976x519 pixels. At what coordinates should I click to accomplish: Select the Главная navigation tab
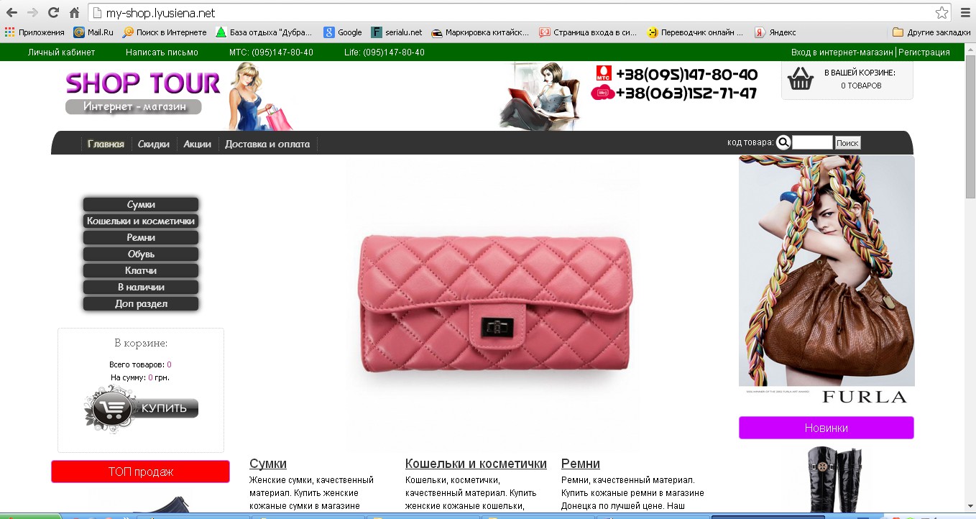coord(106,144)
